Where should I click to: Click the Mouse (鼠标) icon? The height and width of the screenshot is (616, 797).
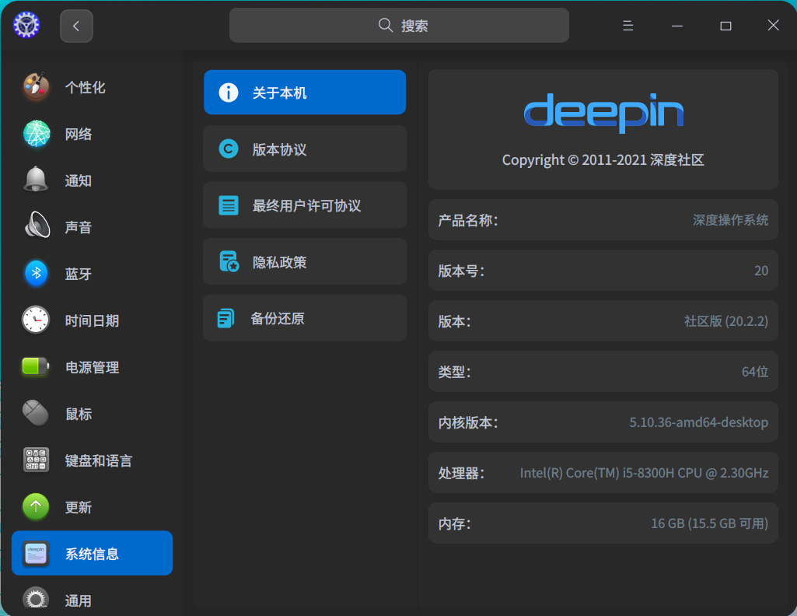tap(36, 414)
